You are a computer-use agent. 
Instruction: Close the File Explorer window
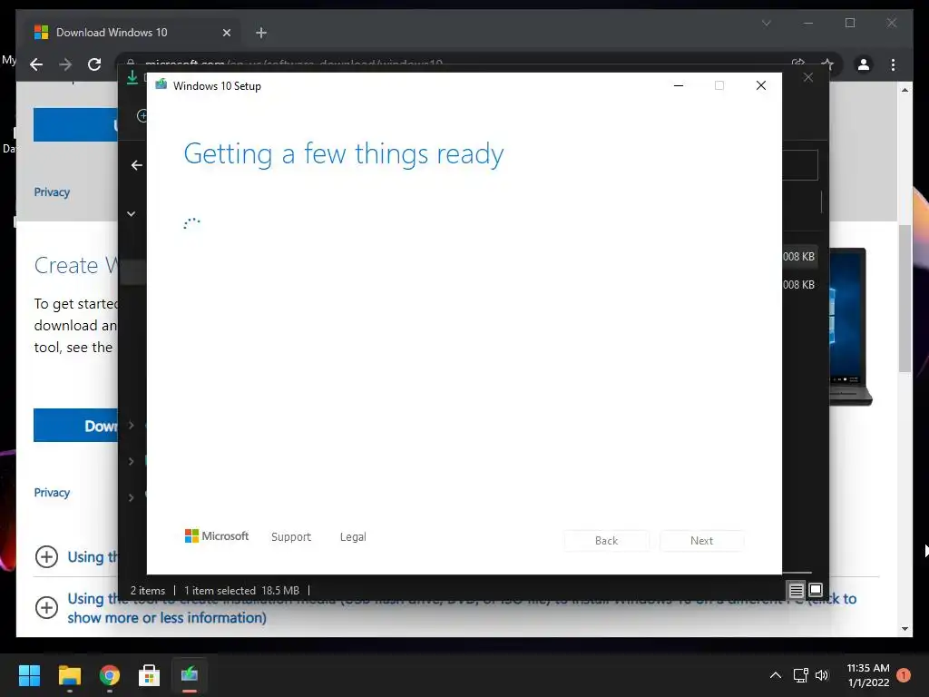(x=808, y=78)
